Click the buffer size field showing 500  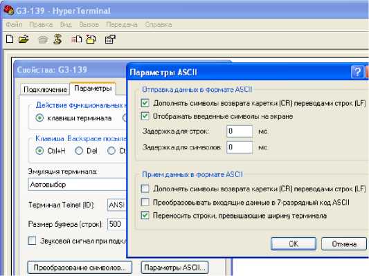(x=117, y=224)
